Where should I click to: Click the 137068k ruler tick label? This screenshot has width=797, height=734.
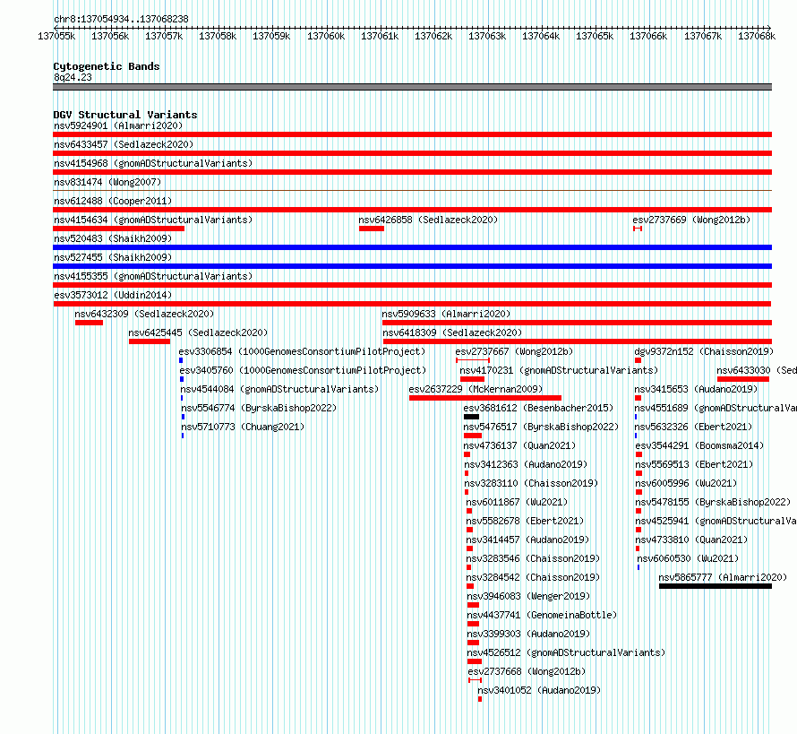tap(757, 36)
